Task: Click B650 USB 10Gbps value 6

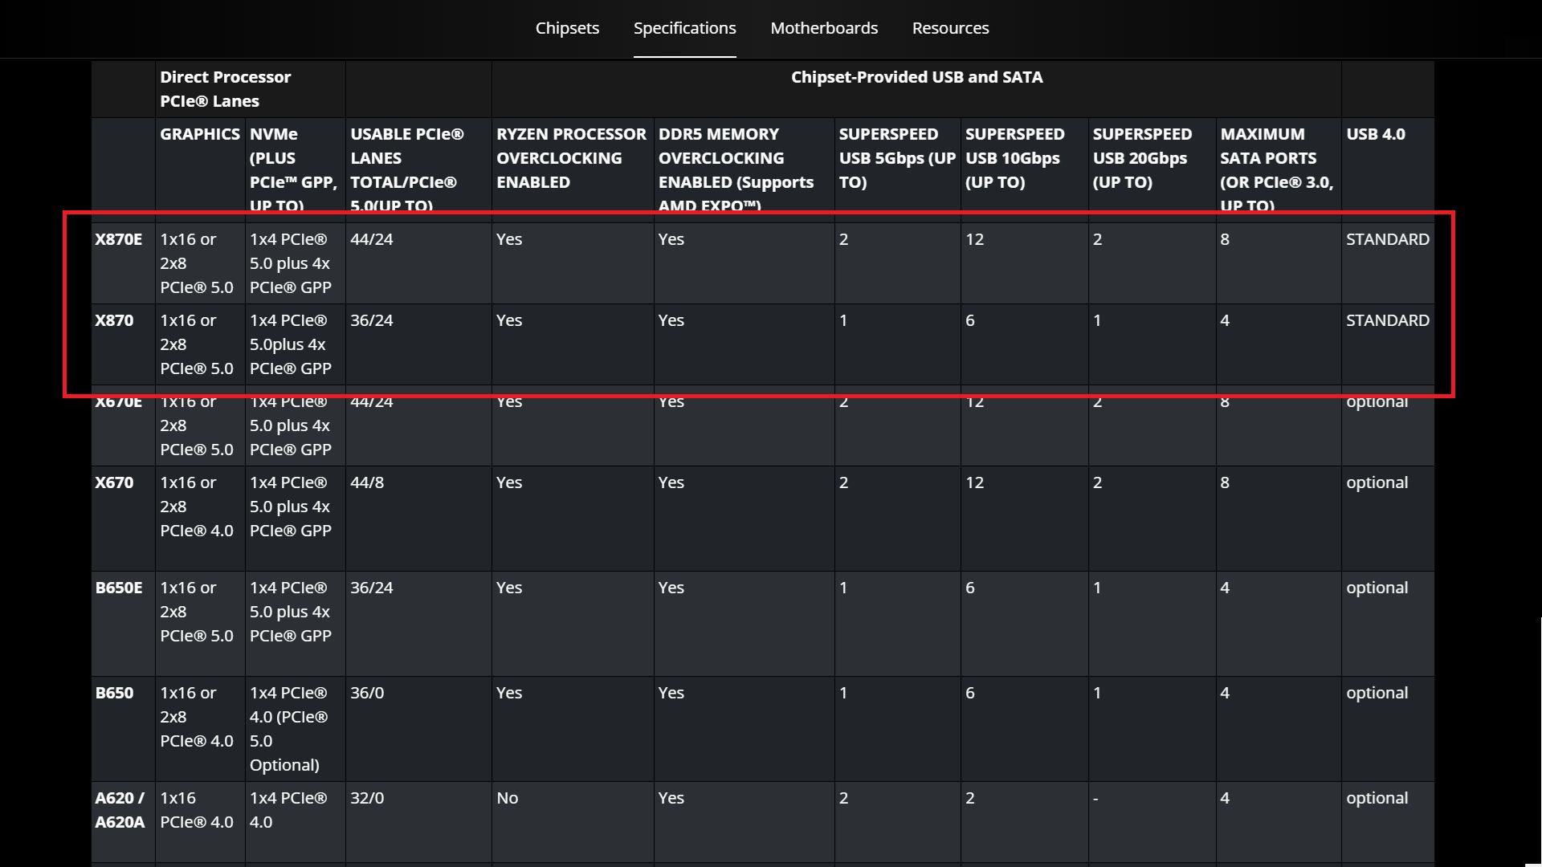Action: (970, 693)
